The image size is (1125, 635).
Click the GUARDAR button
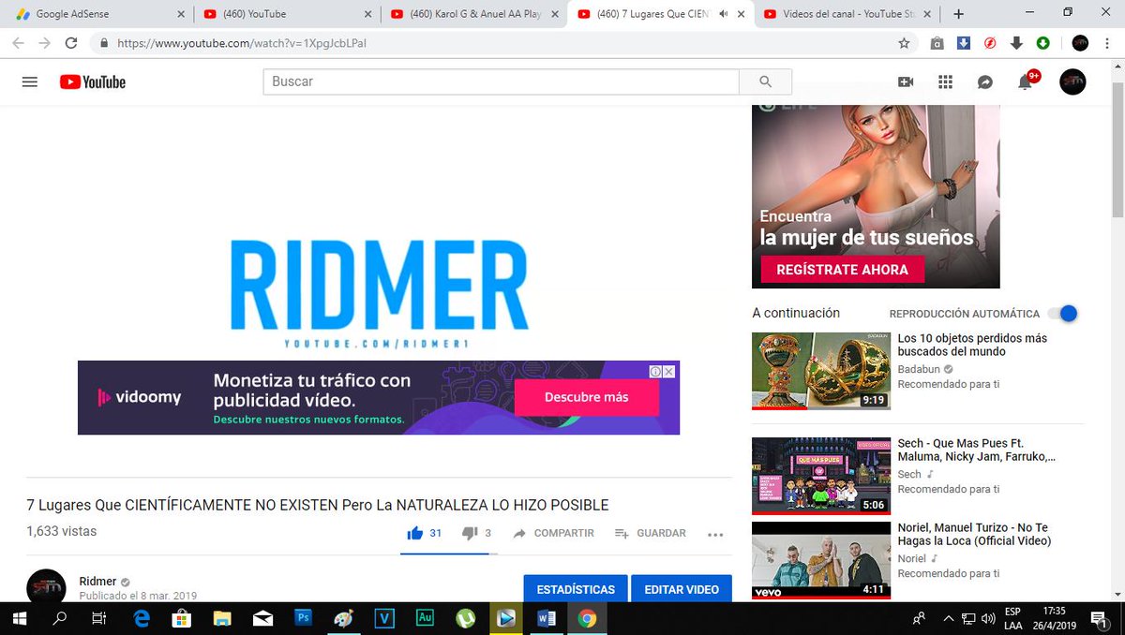pyautogui.click(x=650, y=533)
